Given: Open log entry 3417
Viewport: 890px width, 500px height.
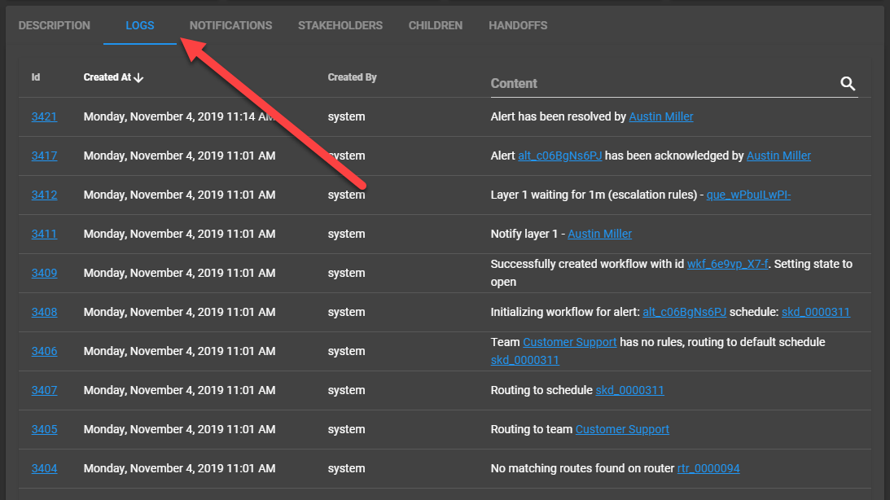Looking at the screenshot, I should 44,156.
